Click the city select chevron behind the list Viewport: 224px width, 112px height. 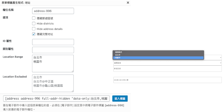pyautogui.click(x=221, y=58)
